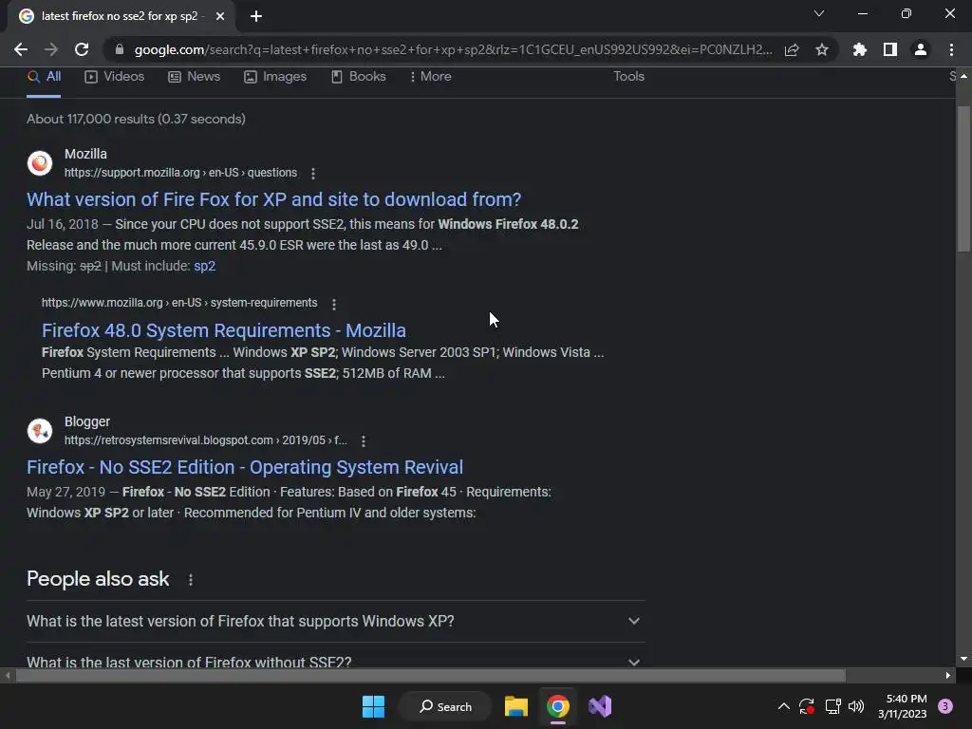Reload the Google search page

click(82, 49)
